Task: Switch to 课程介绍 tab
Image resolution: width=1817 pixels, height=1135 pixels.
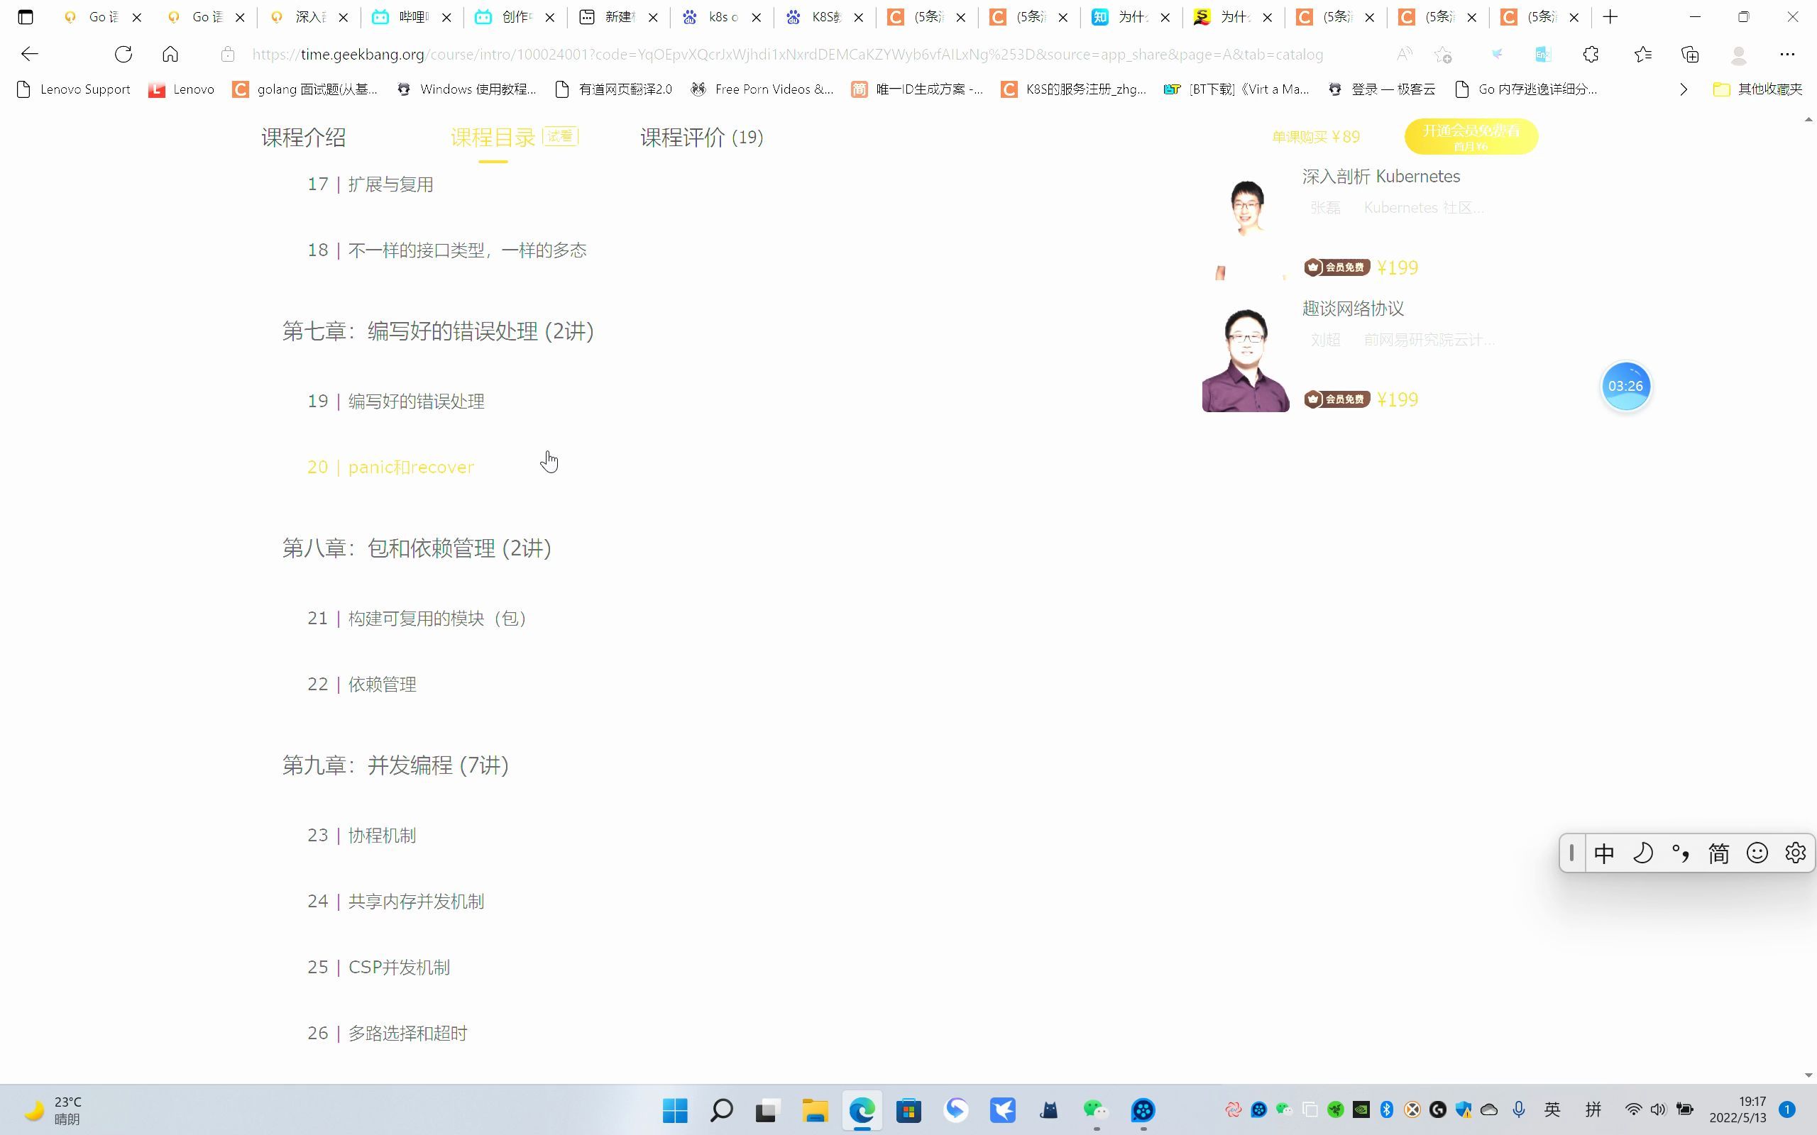Action: pyautogui.click(x=303, y=138)
